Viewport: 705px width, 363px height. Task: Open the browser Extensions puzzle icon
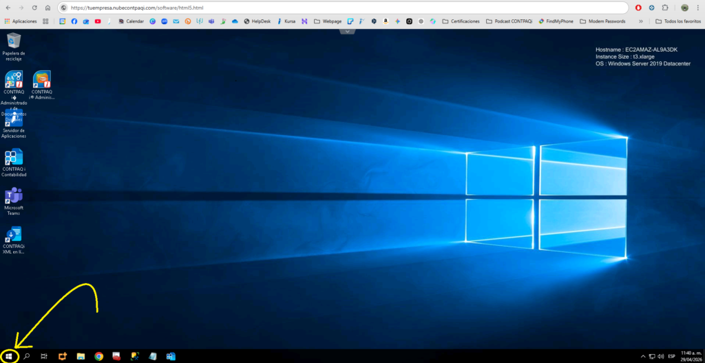pyautogui.click(x=665, y=8)
